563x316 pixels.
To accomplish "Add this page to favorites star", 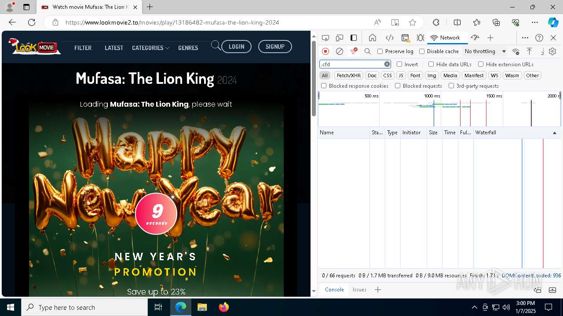I will (x=413, y=22).
